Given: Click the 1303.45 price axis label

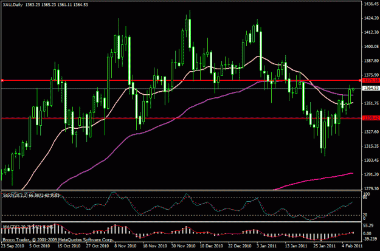Looking at the screenshot, I should [371, 160].
